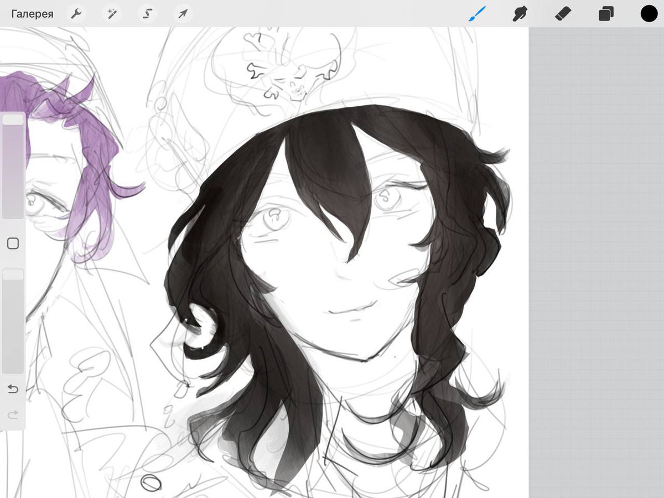This screenshot has width=664, height=498.
Task: Adjust the brush size slider
Action: 13,167
